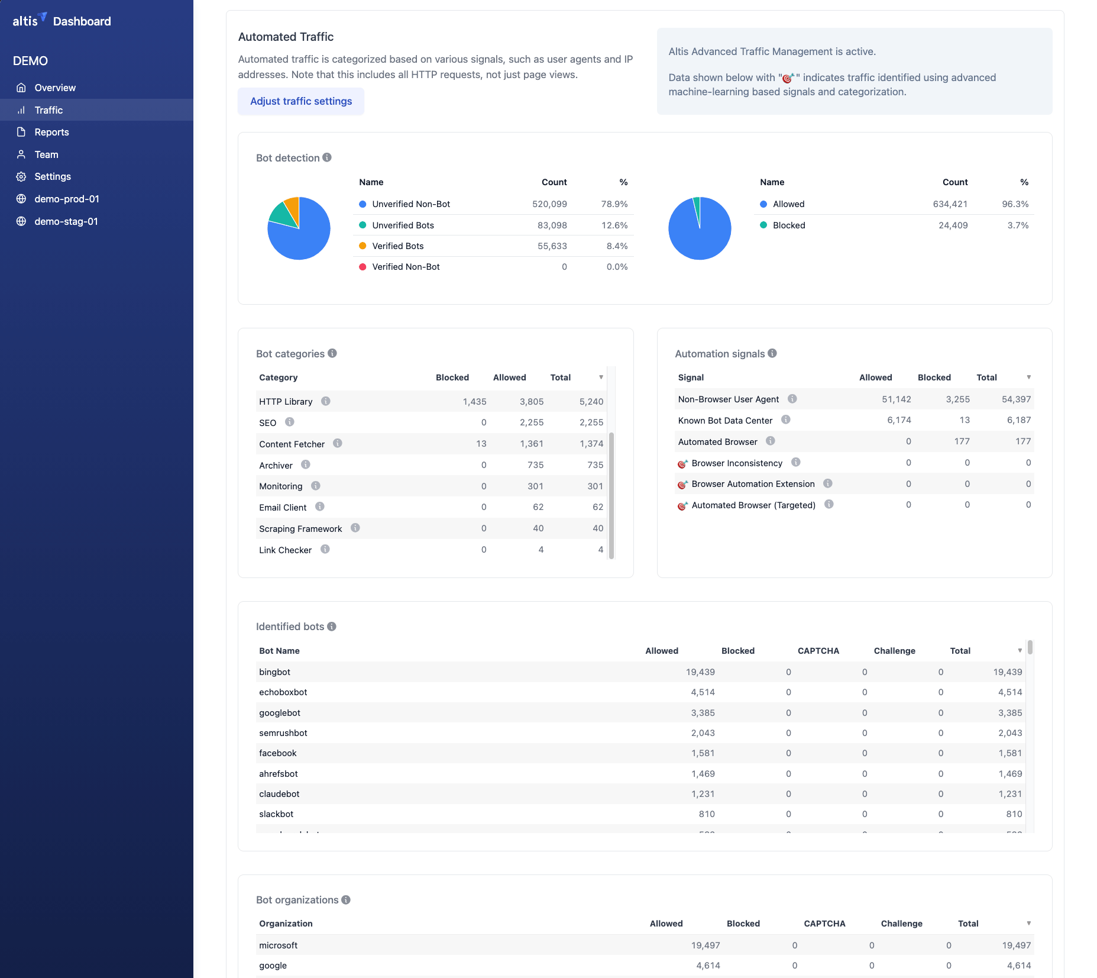Switch to the demo-stag-01 environment
The image size is (1097, 978).
[96, 221]
